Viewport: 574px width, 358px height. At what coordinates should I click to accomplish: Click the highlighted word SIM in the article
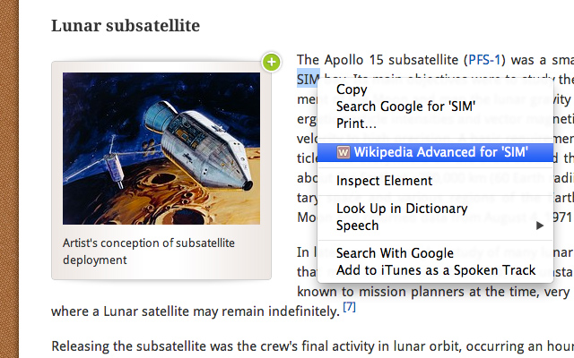307,78
